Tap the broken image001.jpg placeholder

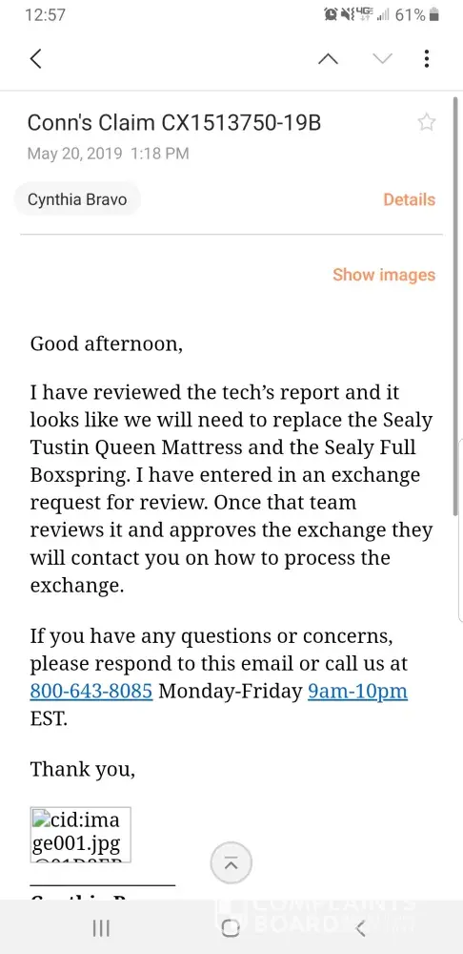(x=80, y=835)
